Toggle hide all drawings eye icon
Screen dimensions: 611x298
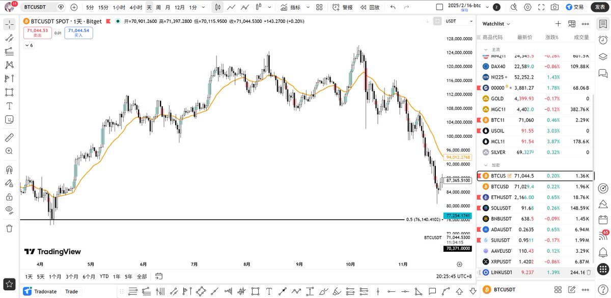click(x=9, y=210)
